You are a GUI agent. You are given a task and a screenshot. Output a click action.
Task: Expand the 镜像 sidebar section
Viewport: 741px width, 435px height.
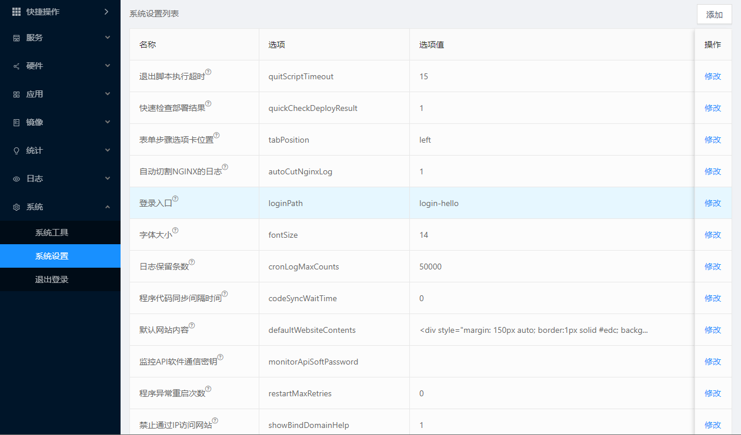click(60, 122)
